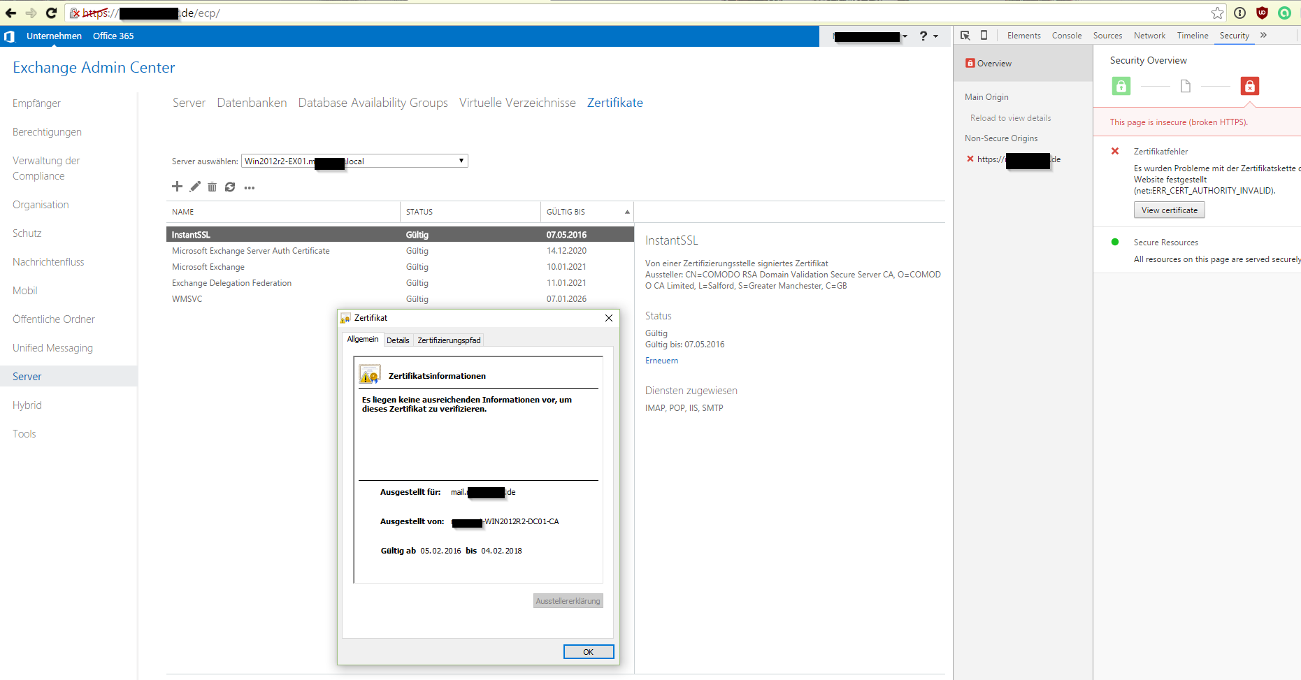The width and height of the screenshot is (1301, 680).
Task: Open Tools in the left navigation
Action: click(24, 434)
